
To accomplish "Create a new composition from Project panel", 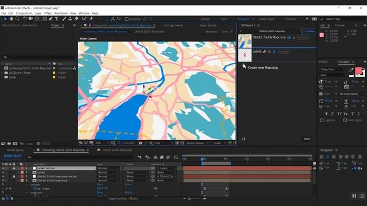I will 15,144.
